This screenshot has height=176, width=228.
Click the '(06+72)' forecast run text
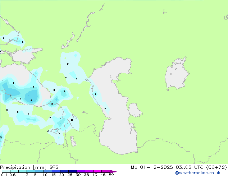coord(216,167)
